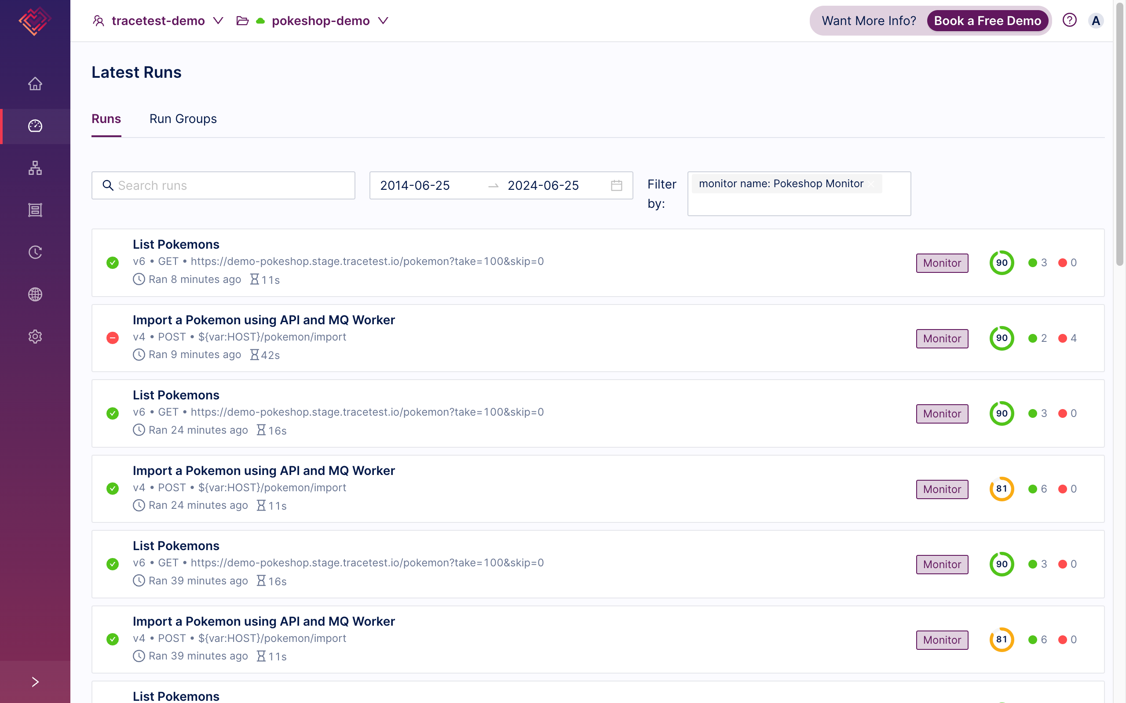The image size is (1126, 703).
Task: Click the Book a Free Demo button
Action: (x=987, y=21)
